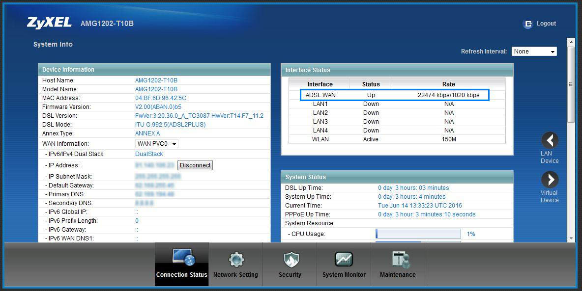582x291 pixels.
Task: Click the WLAN rate value 150M
Action: tap(449, 139)
